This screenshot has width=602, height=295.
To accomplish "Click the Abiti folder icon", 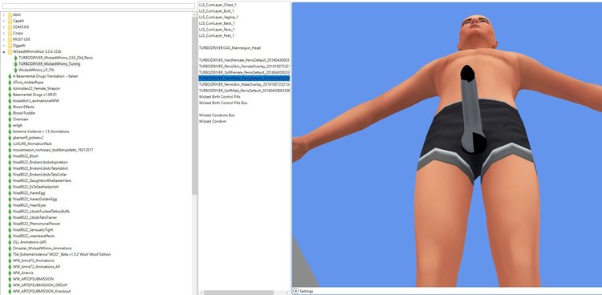I will (x=10, y=14).
